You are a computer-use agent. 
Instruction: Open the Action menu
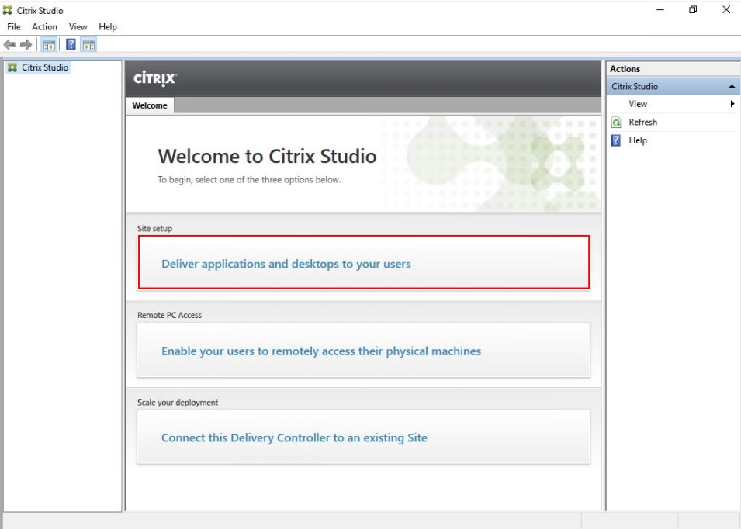(44, 26)
